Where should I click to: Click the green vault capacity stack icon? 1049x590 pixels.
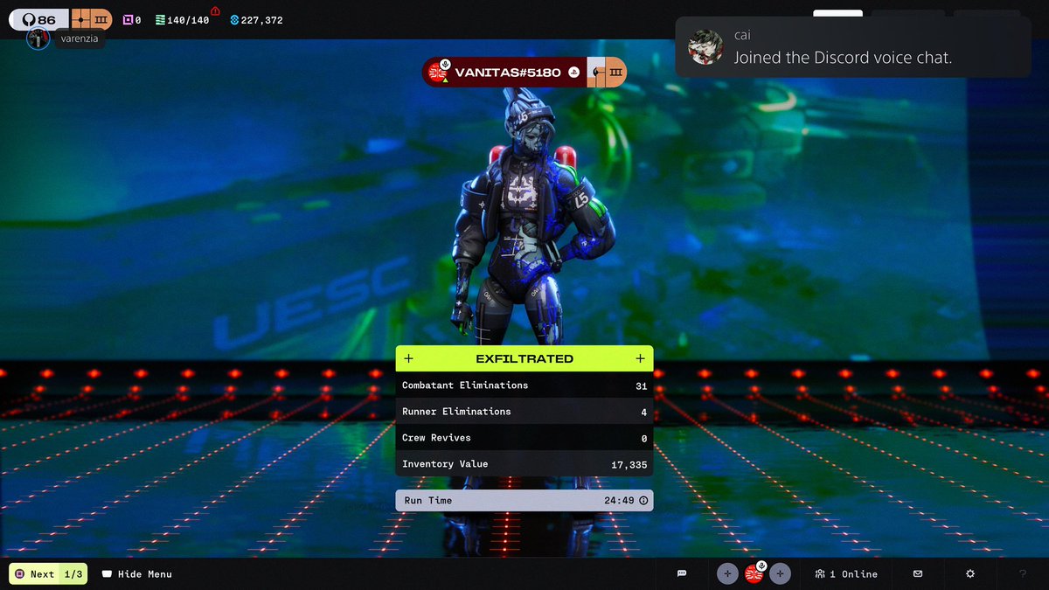(160, 20)
